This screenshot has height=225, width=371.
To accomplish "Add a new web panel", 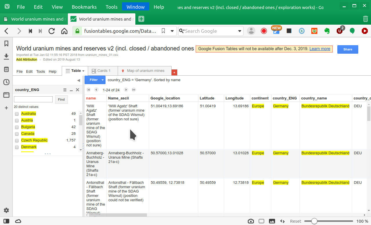I will (x=6, y=108).
